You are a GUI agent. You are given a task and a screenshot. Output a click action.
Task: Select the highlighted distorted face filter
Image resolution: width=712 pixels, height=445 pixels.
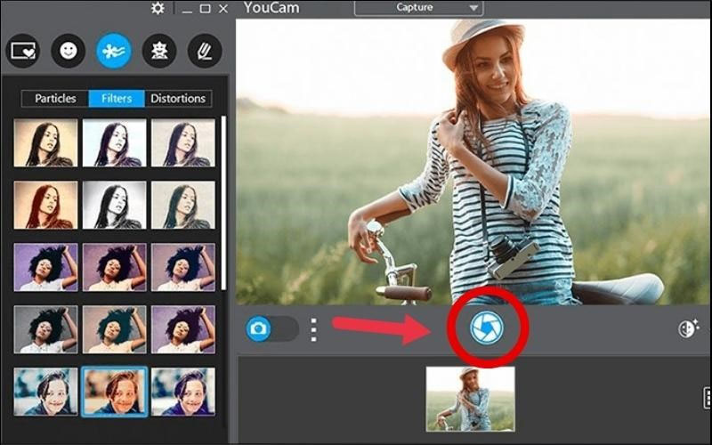coord(114,392)
